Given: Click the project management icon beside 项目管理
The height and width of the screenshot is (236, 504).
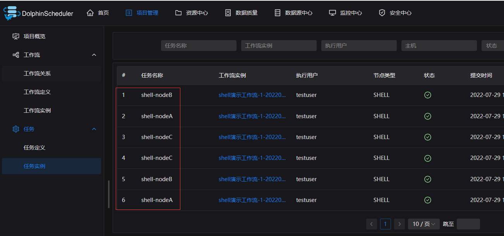Looking at the screenshot, I should tap(129, 13).
